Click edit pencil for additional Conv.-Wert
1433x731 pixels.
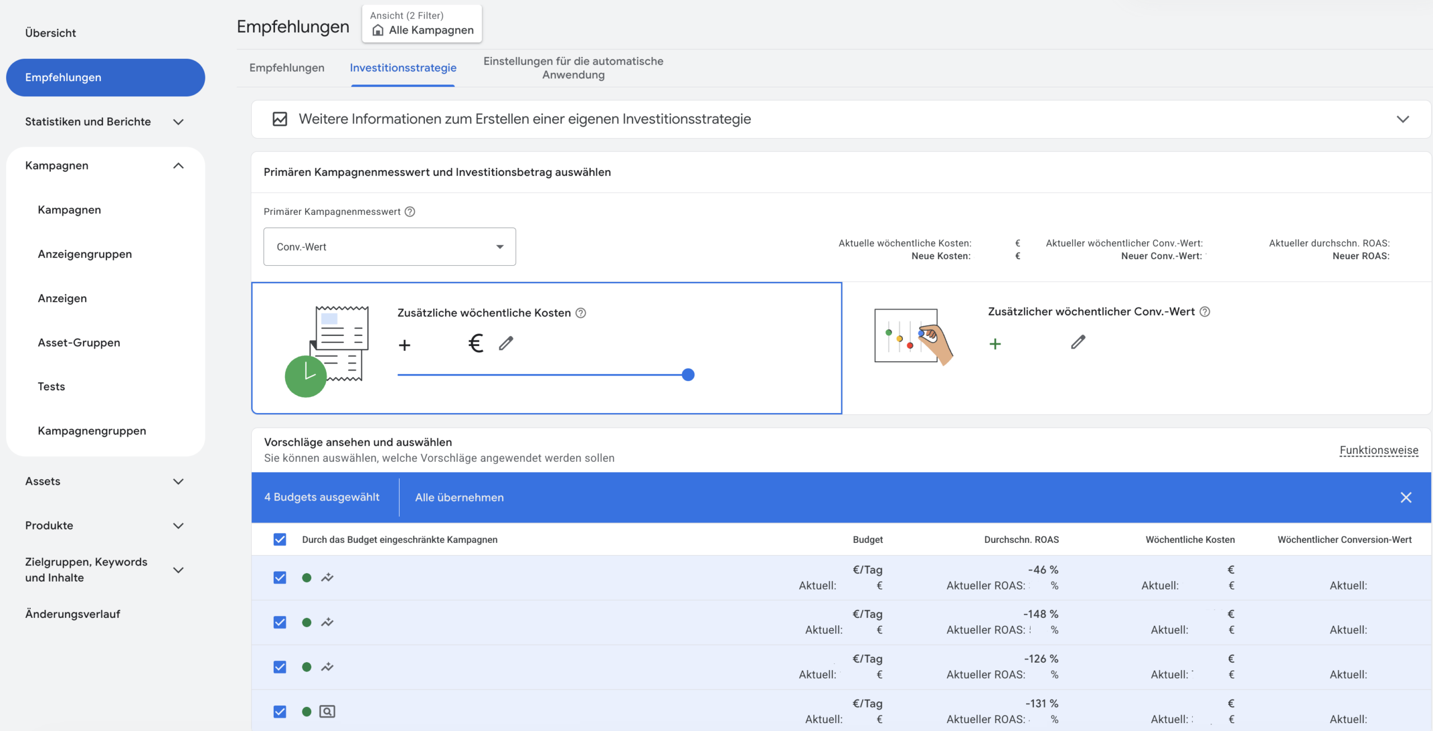1078,342
